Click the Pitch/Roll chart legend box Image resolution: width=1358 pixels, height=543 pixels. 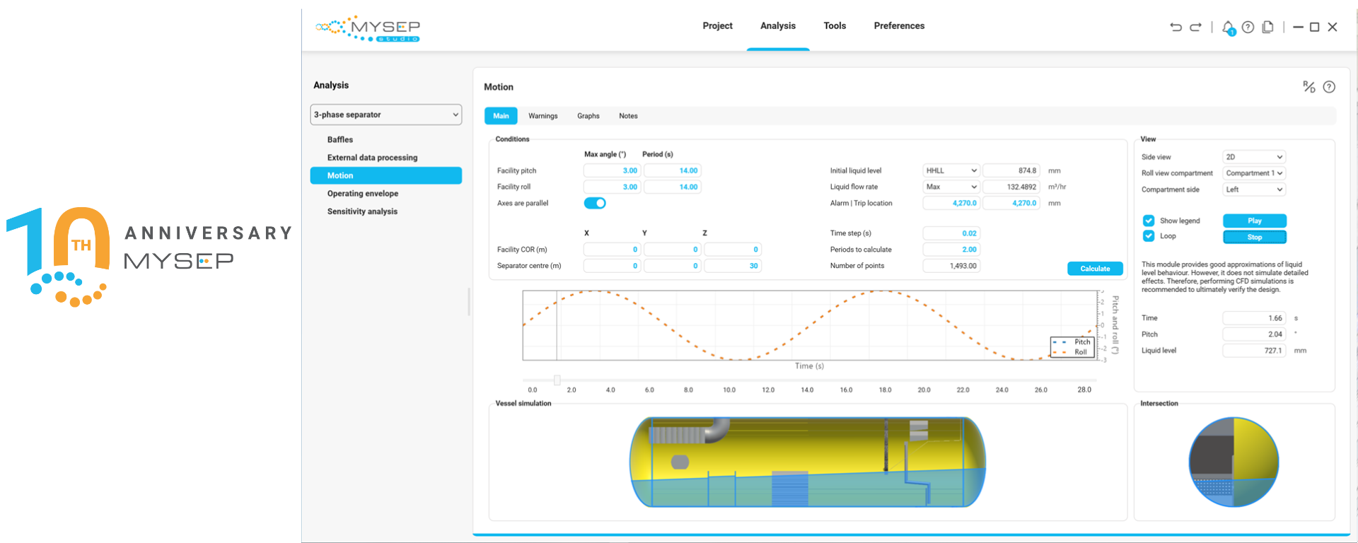coord(1073,346)
